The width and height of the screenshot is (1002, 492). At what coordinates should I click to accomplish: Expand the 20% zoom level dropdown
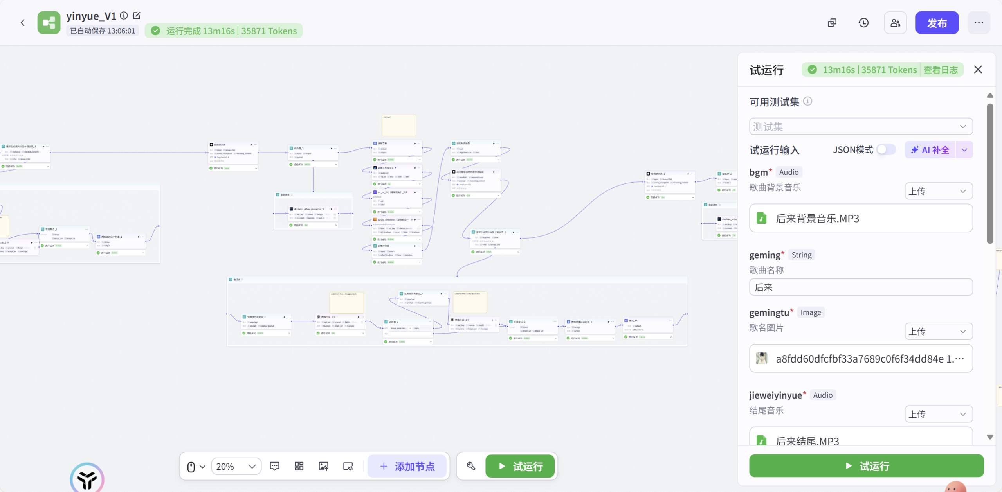[x=236, y=466]
